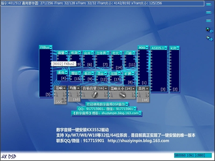Click the triangle on the MX6 block
Viewport: 215px width, 161px height.
pos(147,48)
